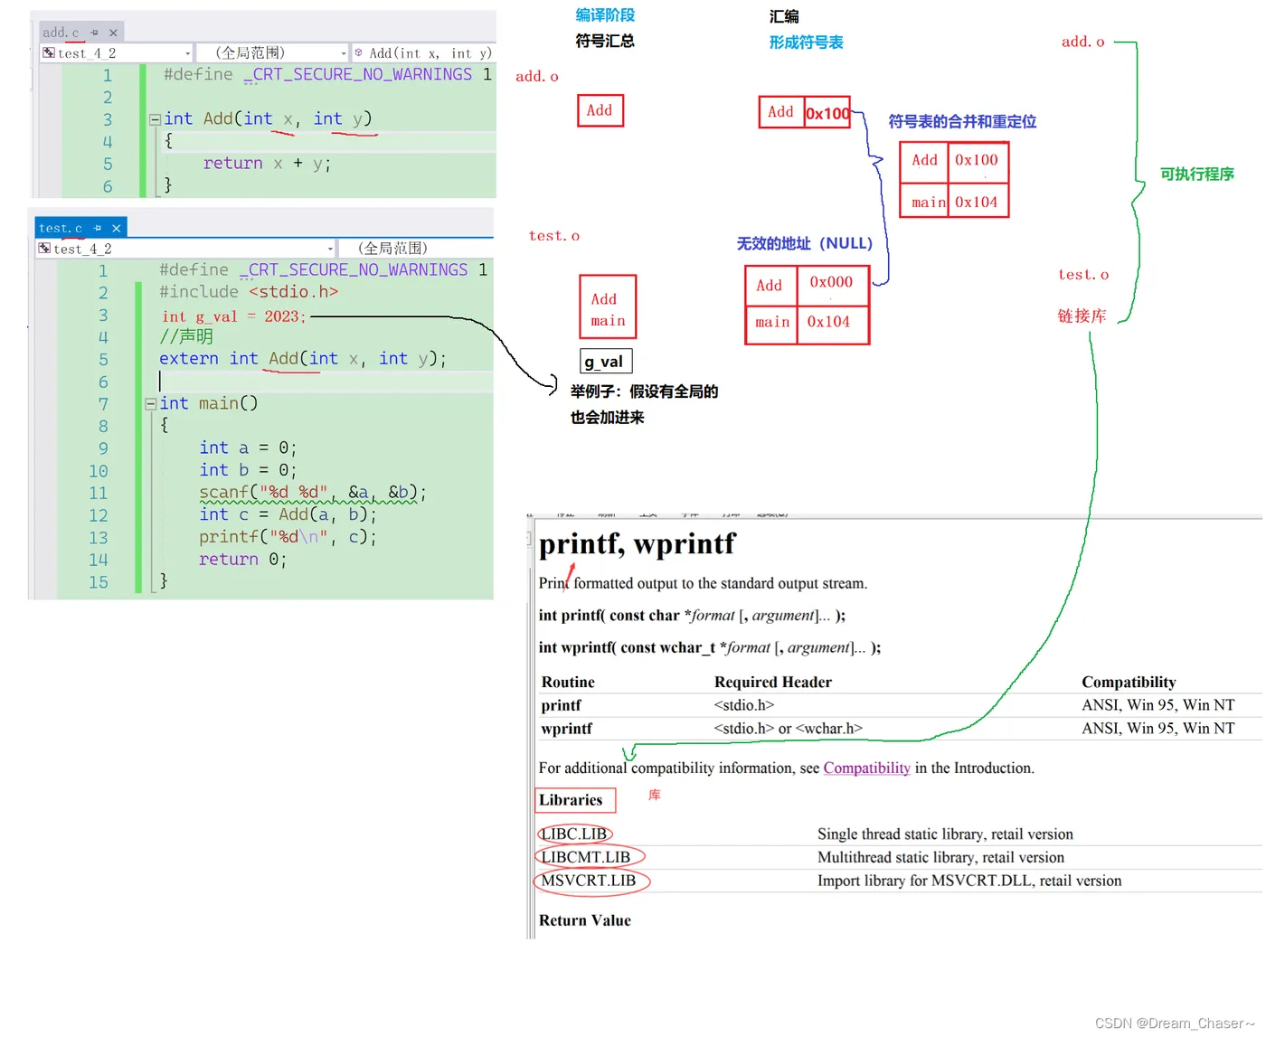1266x1037 pixels.
Task: Click the Compatibility column header in the table
Action: [x=1129, y=683]
